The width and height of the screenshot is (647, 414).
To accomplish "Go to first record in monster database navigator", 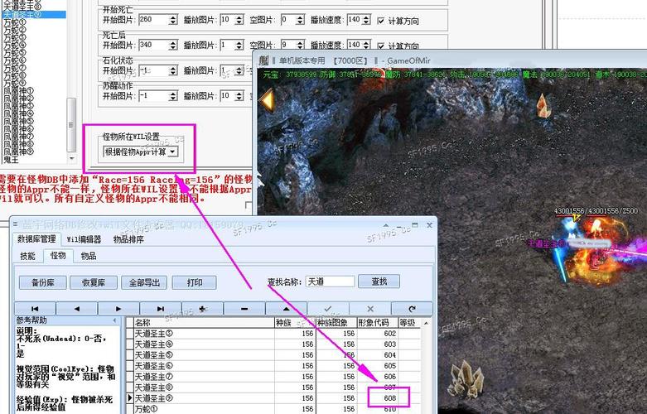I will coord(35,309).
